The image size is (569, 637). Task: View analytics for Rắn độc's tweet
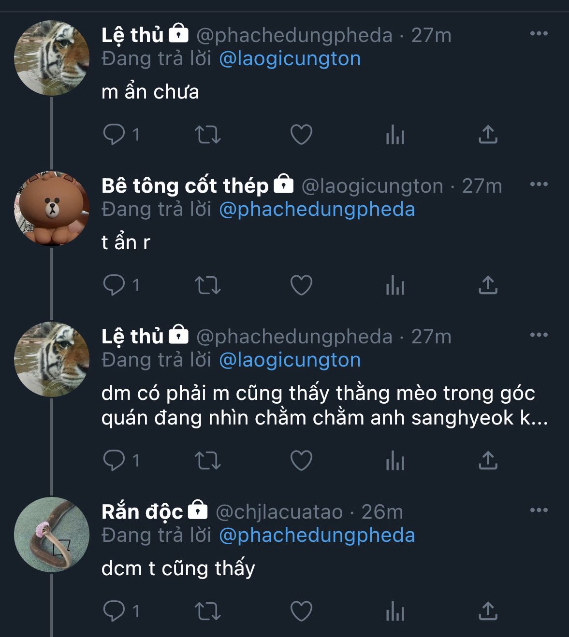click(395, 611)
